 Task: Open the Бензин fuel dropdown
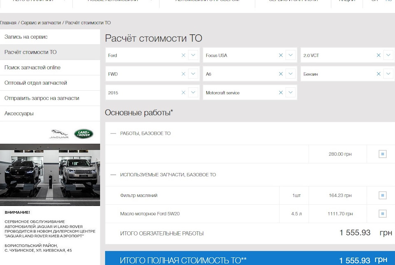pyautogui.click(x=388, y=74)
